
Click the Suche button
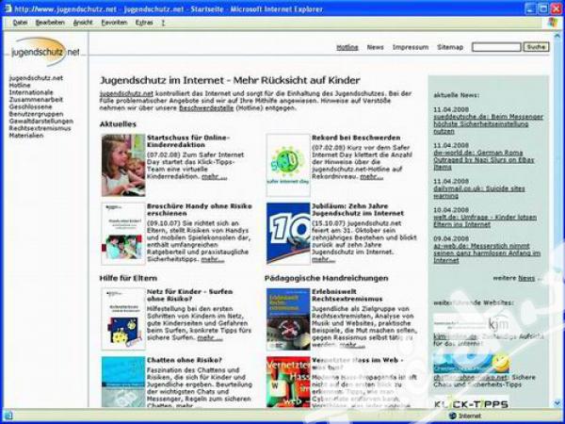(536, 47)
